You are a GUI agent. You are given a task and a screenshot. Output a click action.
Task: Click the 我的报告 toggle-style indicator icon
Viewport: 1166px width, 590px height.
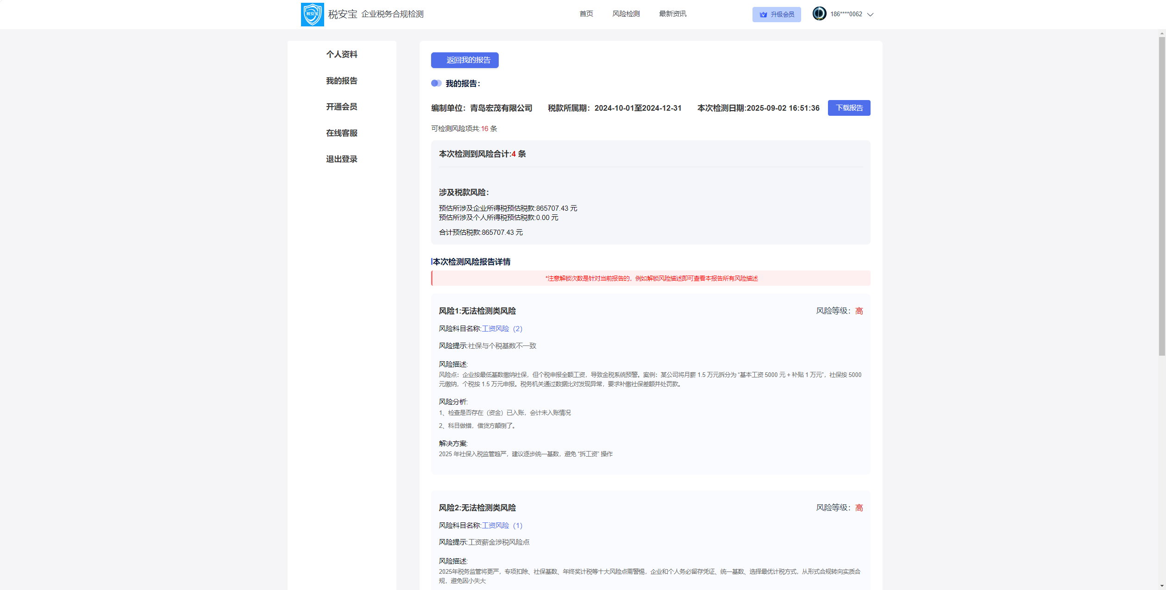[436, 83]
